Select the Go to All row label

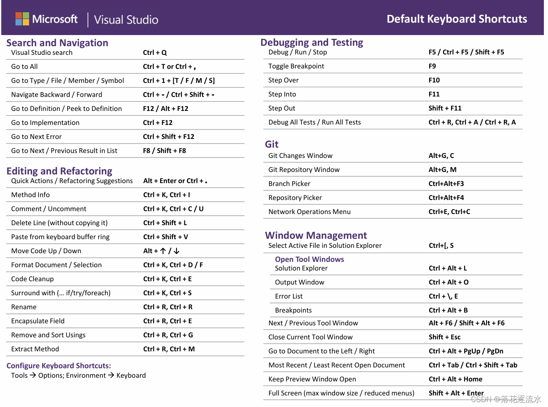[x=24, y=67]
